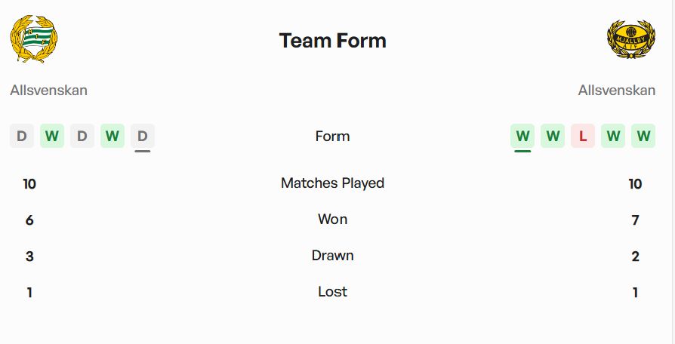This screenshot has width=675, height=344.
Task: Click the yellow-black Mjällby crest on the right
Action: [x=631, y=39]
